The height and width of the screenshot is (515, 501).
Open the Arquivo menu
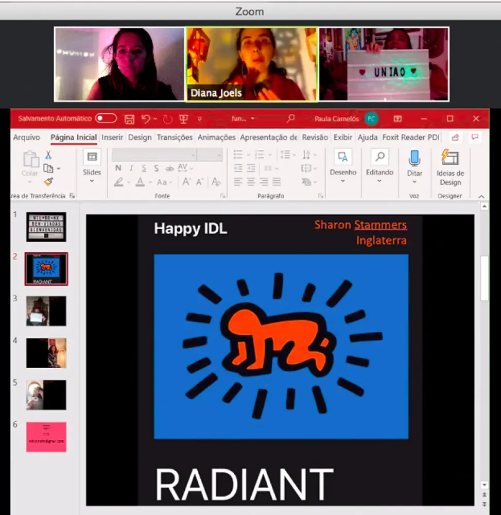[x=27, y=138]
